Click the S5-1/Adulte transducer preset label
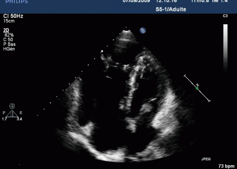Screen dimensions: 237x169 (x=171, y=9)
